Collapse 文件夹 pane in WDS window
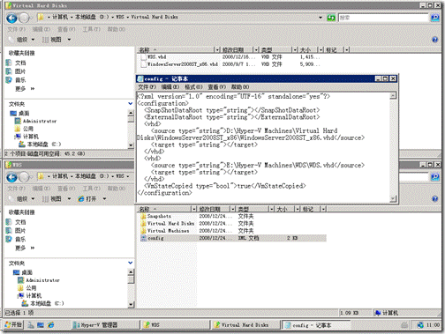The image size is (445, 334). [131, 263]
